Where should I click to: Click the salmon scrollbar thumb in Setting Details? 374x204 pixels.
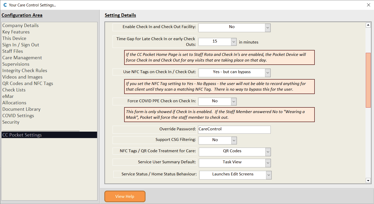368,80
